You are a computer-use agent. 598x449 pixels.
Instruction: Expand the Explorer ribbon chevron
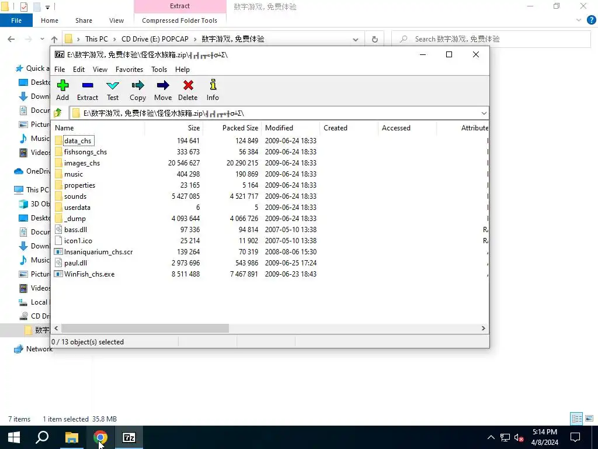579,20
